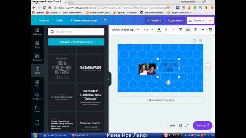Reload the page in the browser
Screen dimensions: 246x138
tap(45, 8)
